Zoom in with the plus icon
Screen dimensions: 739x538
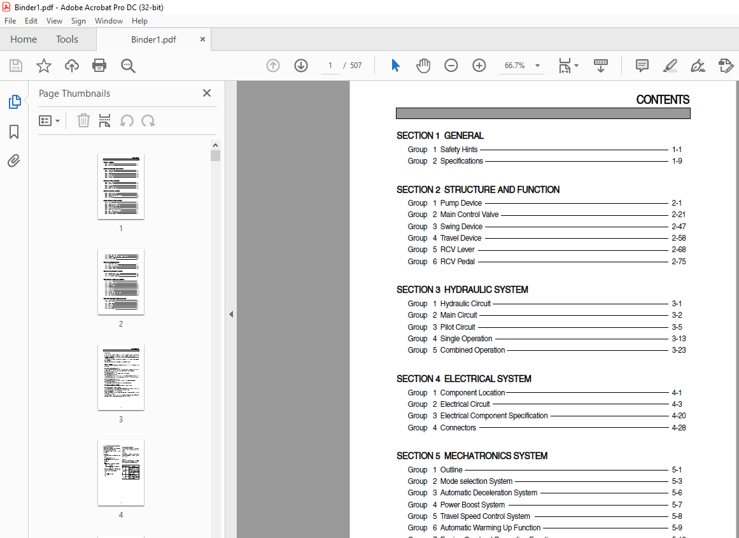pos(479,66)
